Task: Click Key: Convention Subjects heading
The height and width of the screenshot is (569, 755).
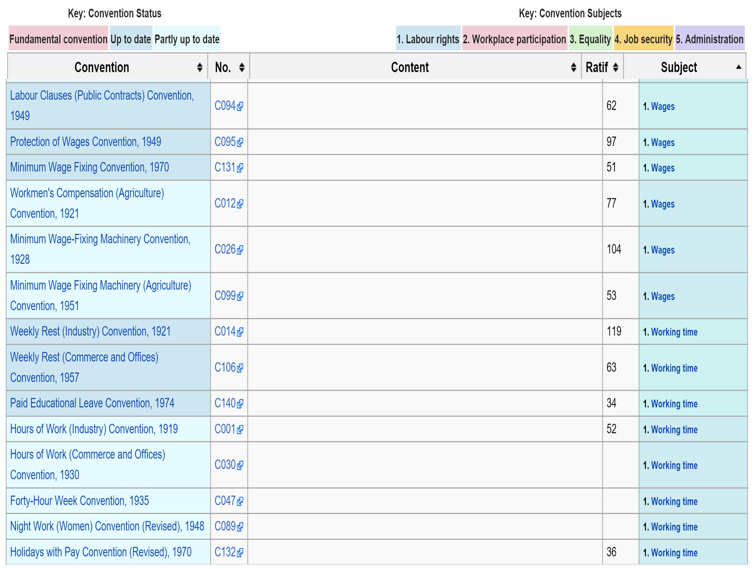Action: click(570, 13)
